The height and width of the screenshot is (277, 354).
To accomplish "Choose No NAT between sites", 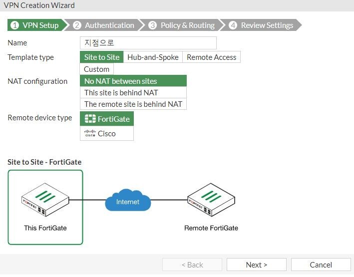I will coord(133,81).
